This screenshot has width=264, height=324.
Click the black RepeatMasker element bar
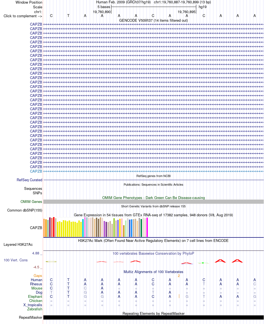[153, 318]
